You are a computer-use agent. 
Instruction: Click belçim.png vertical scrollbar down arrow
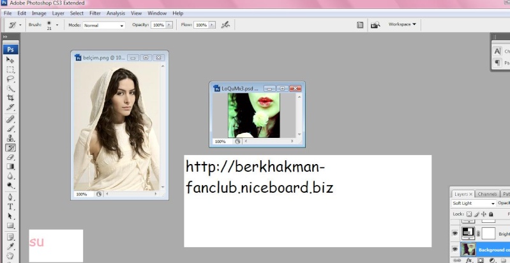(163, 187)
